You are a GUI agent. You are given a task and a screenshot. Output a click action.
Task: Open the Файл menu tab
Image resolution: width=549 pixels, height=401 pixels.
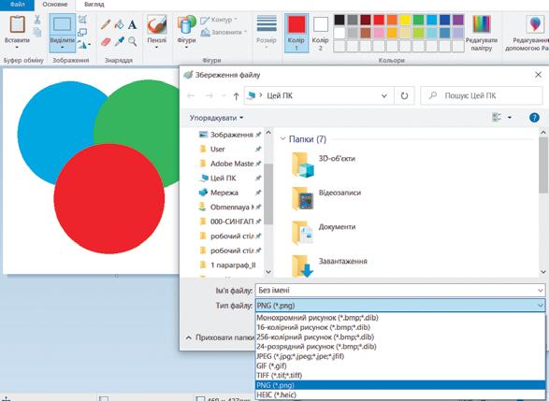coord(17,5)
